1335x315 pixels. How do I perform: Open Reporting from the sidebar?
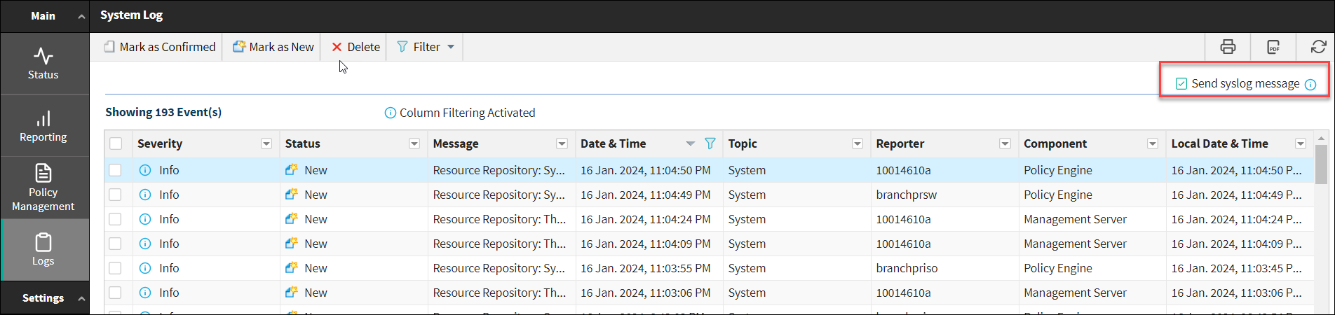click(x=43, y=126)
